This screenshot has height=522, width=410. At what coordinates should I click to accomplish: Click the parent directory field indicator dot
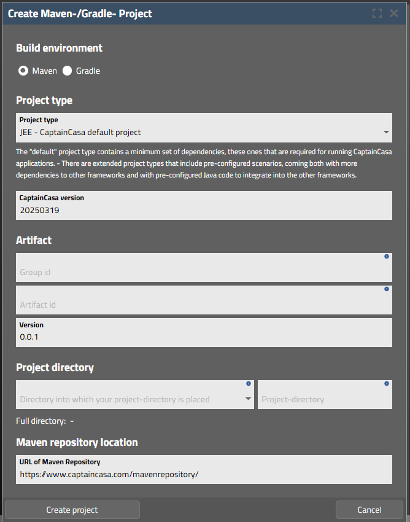tap(249, 384)
